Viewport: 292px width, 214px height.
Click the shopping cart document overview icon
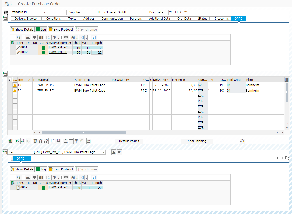pyautogui.click(x=6, y=12)
